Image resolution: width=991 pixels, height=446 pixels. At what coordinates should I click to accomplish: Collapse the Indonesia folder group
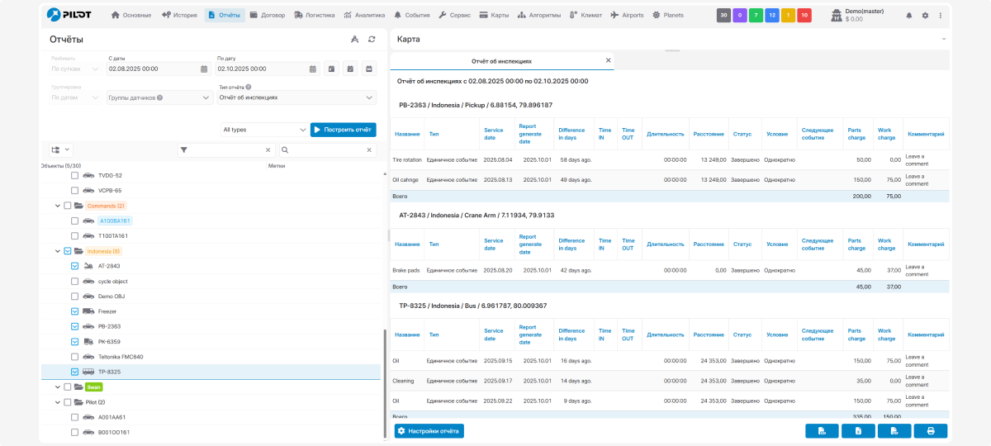pos(58,251)
